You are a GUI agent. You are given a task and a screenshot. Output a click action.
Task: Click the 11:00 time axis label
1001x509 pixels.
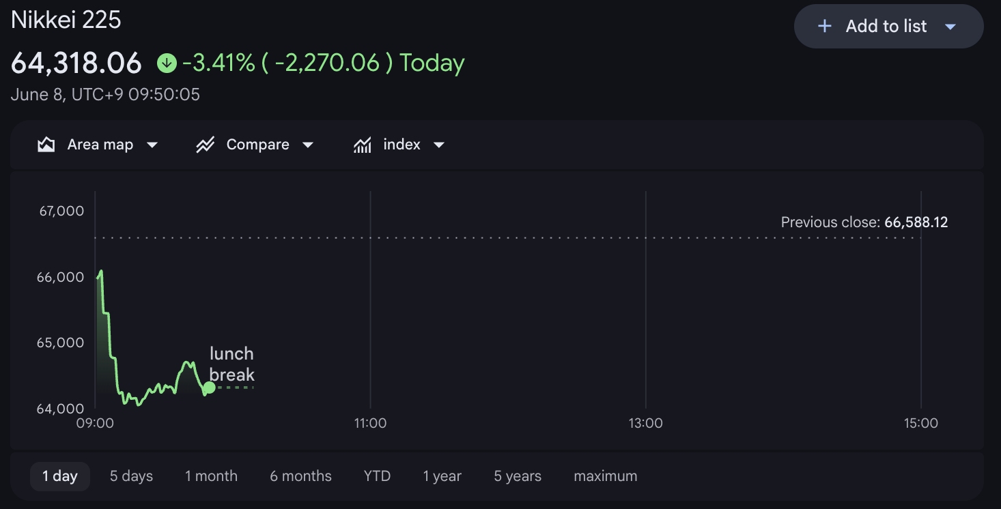pos(370,423)
